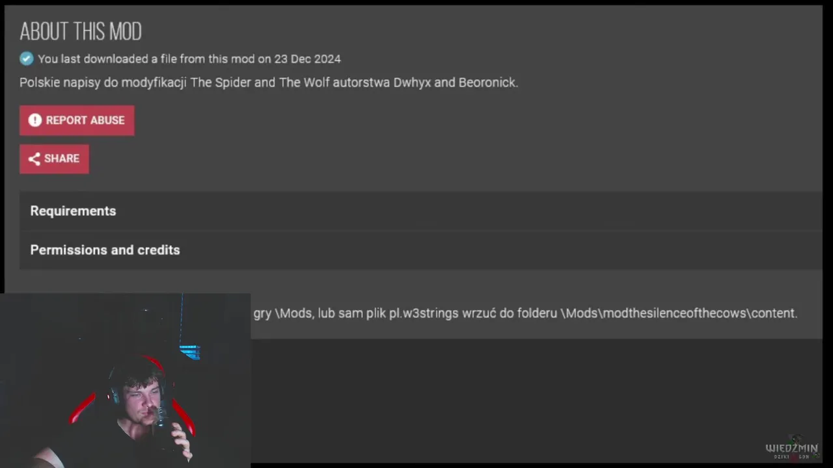Open the REPORT ABUSE text label
Viewport: 833px width, 468px height.
pyautogui.click(x=85, y=120)
